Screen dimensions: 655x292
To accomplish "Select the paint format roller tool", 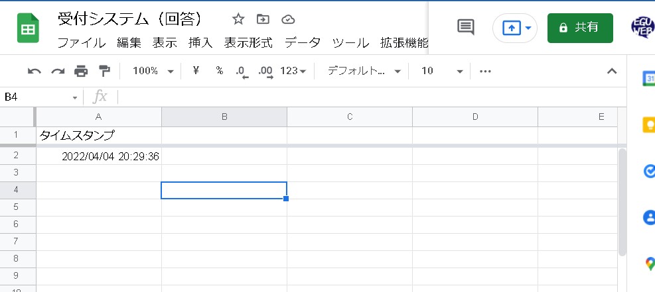I will click(x=104, y=71).
